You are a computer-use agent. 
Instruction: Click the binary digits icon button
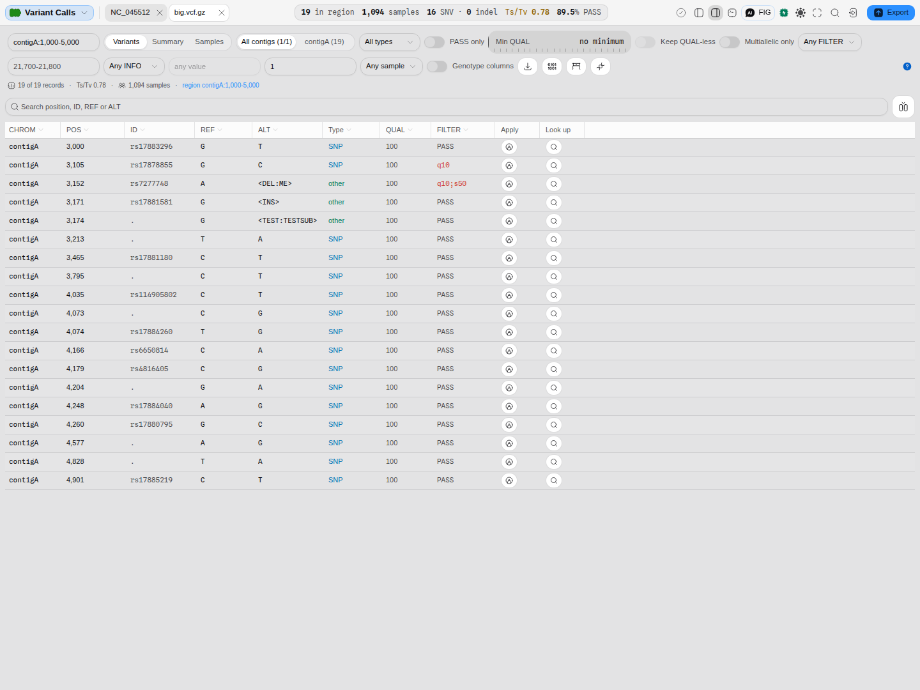pyautogui.click(x=552, y=66)
